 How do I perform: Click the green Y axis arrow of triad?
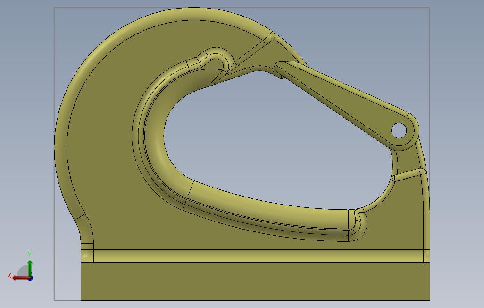coord(30,268)
